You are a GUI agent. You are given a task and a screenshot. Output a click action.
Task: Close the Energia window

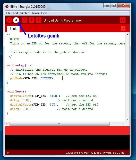pyautogui.click(x=124, y=5)
